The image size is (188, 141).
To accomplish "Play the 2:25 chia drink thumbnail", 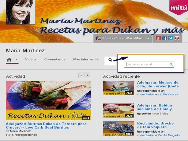I will click(x=118, y=111).
